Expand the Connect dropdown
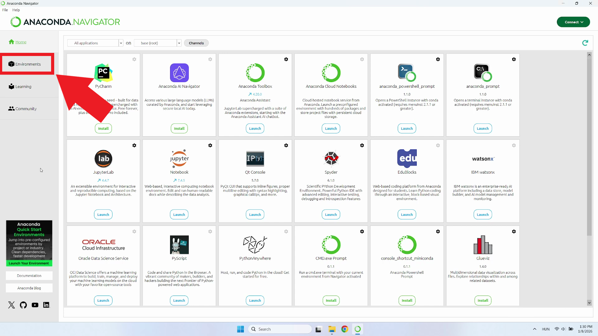The width and height of the screenshot is (598, 336). [573, 22]
